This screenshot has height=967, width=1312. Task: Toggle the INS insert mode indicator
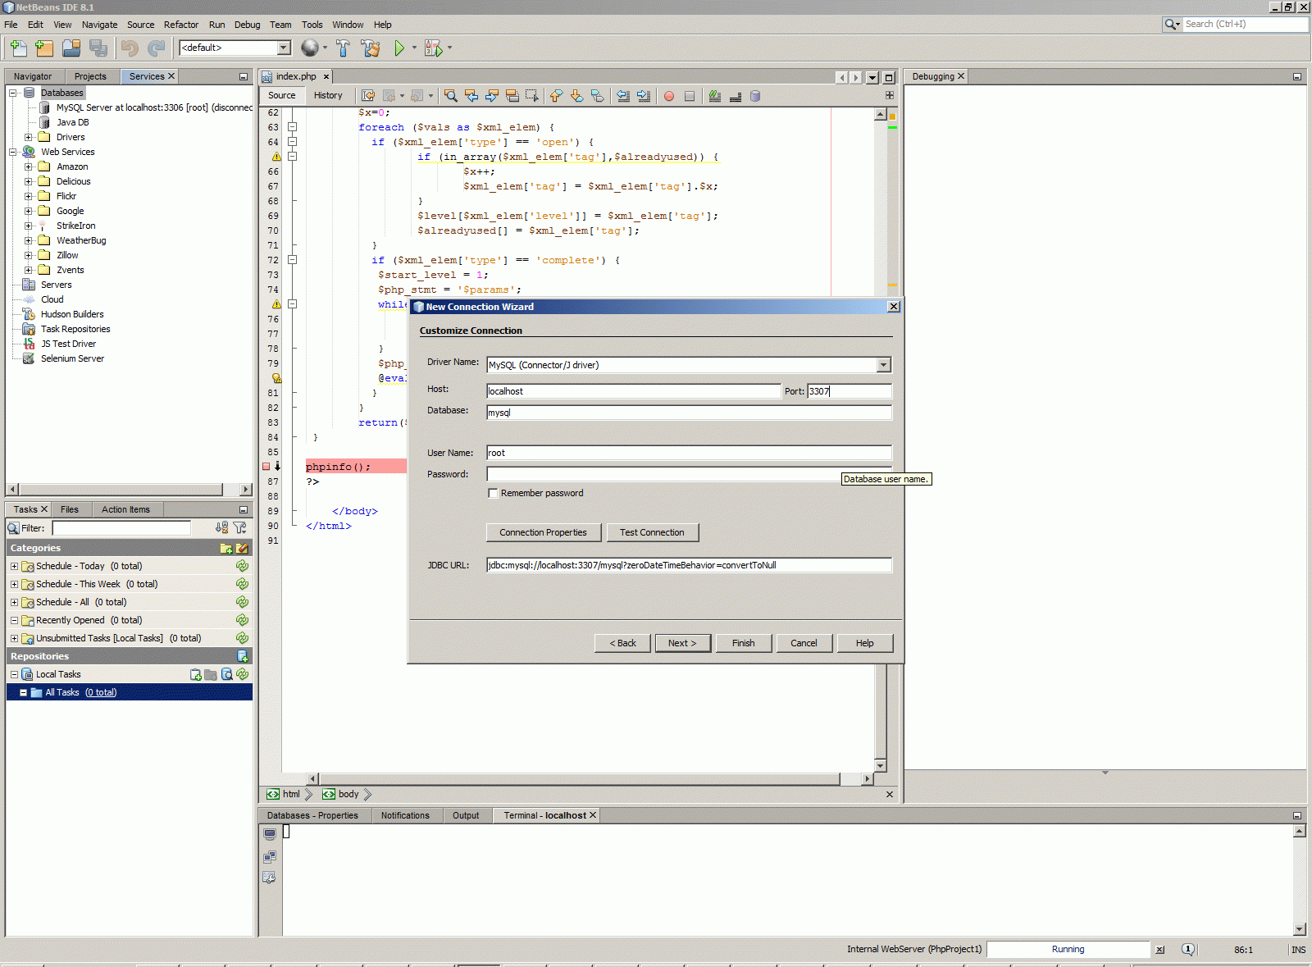pyautogui.click(x=1298, y=950)
